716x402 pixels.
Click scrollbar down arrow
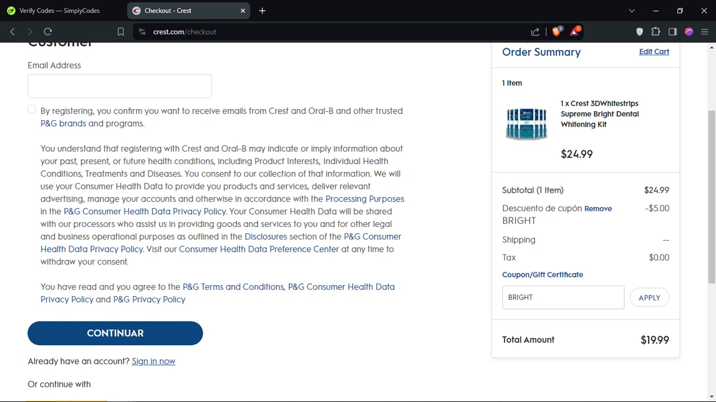712,397
